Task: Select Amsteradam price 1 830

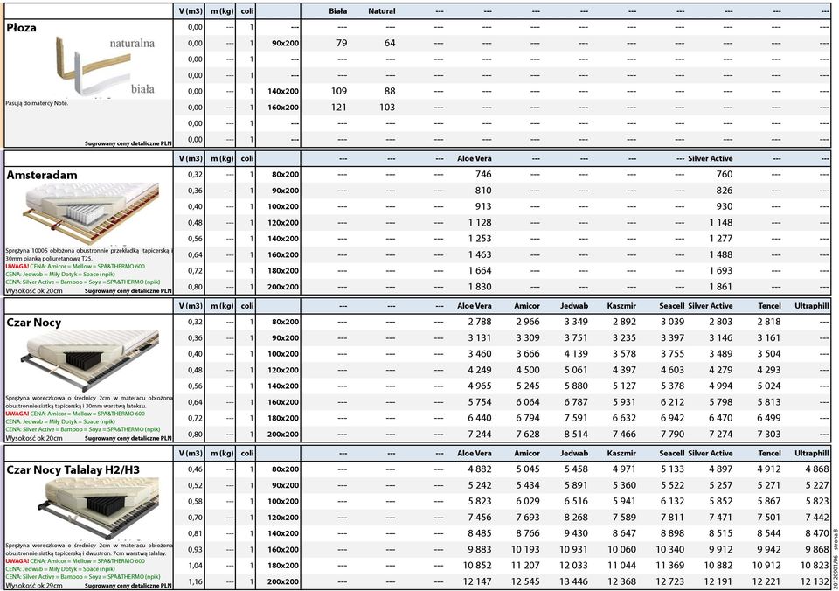Action: click(480, 287)
